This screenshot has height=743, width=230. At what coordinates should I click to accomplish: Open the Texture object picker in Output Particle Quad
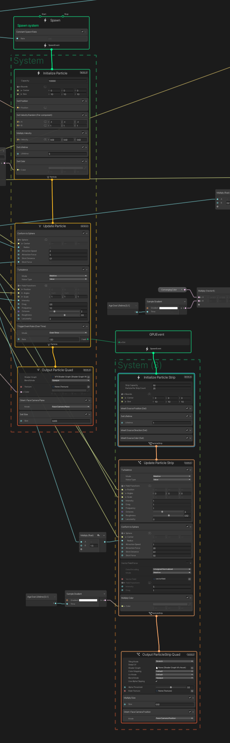[88, 387]
